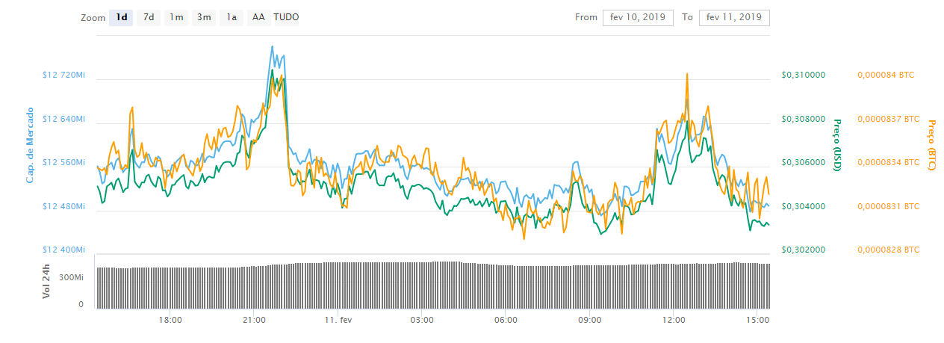Click the 0,0000837 BTC label
Viewport: 944px width, 343px height.
tap(889, 119)
